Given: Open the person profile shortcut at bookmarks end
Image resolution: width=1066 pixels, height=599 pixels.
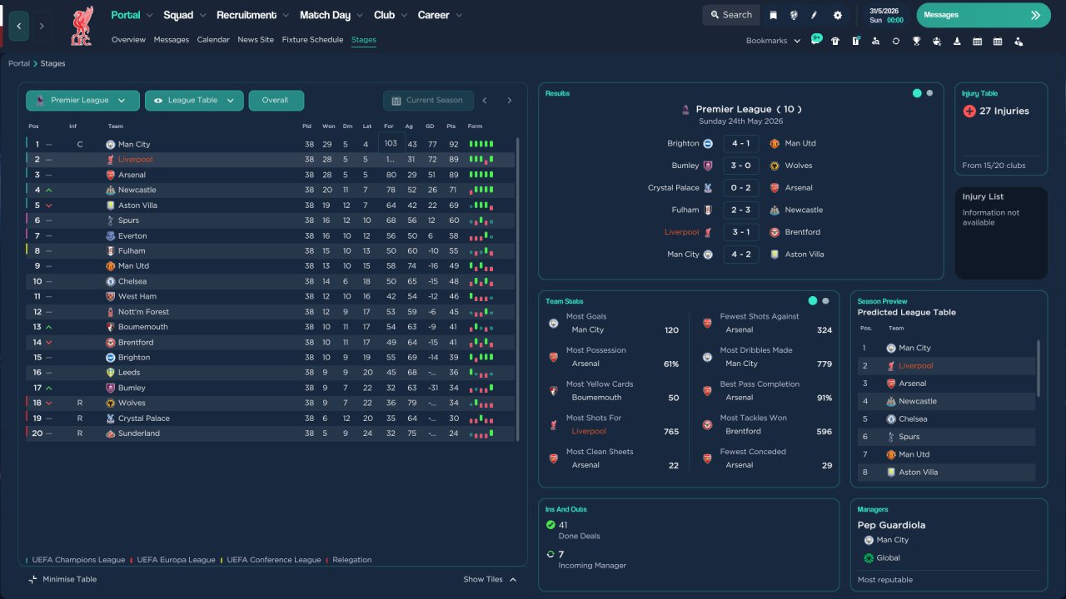Looking at the screenshot, I should tap(1019, 41).
